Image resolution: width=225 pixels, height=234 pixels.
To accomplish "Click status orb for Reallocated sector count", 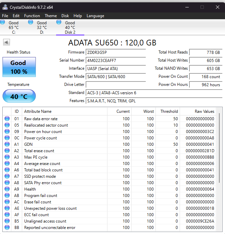I will tap(7, 125).
